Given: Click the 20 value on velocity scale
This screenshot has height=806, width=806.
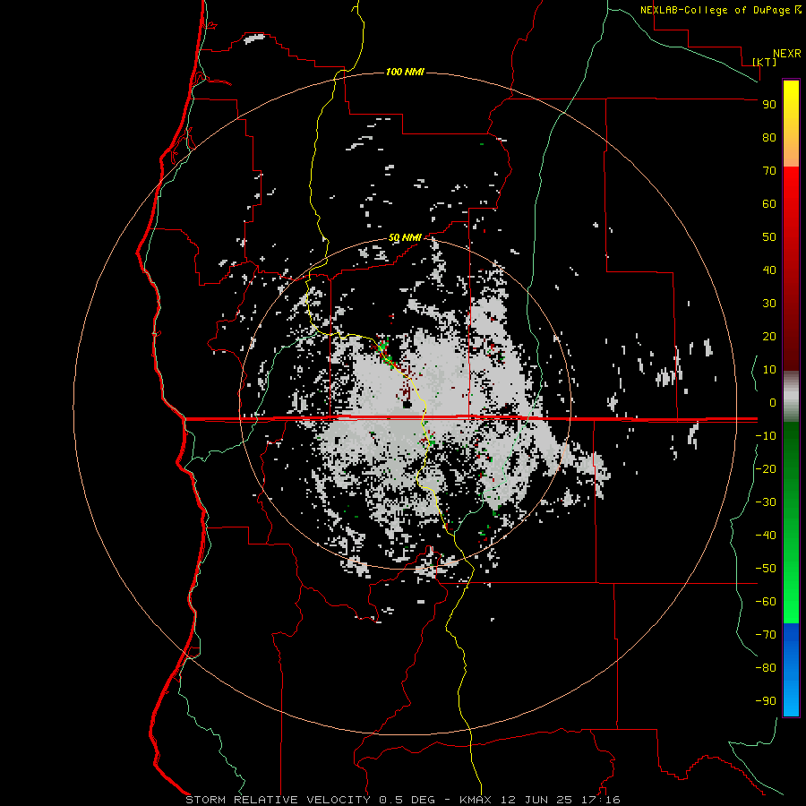Looking at the screenshot, I should 769,337.
